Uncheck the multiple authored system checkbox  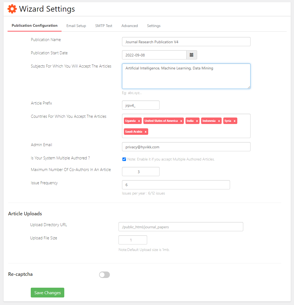(124, 159)
